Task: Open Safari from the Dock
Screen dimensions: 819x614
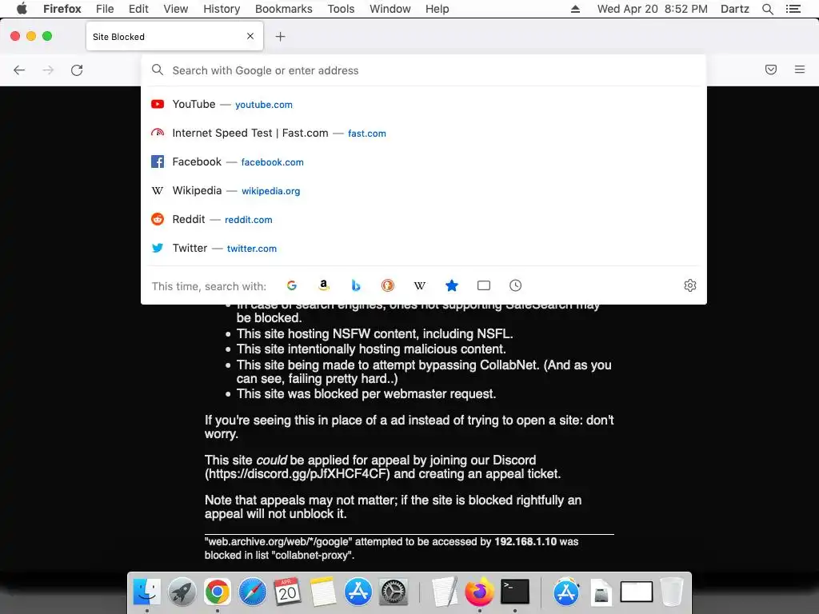Action: tap(252, 592)
